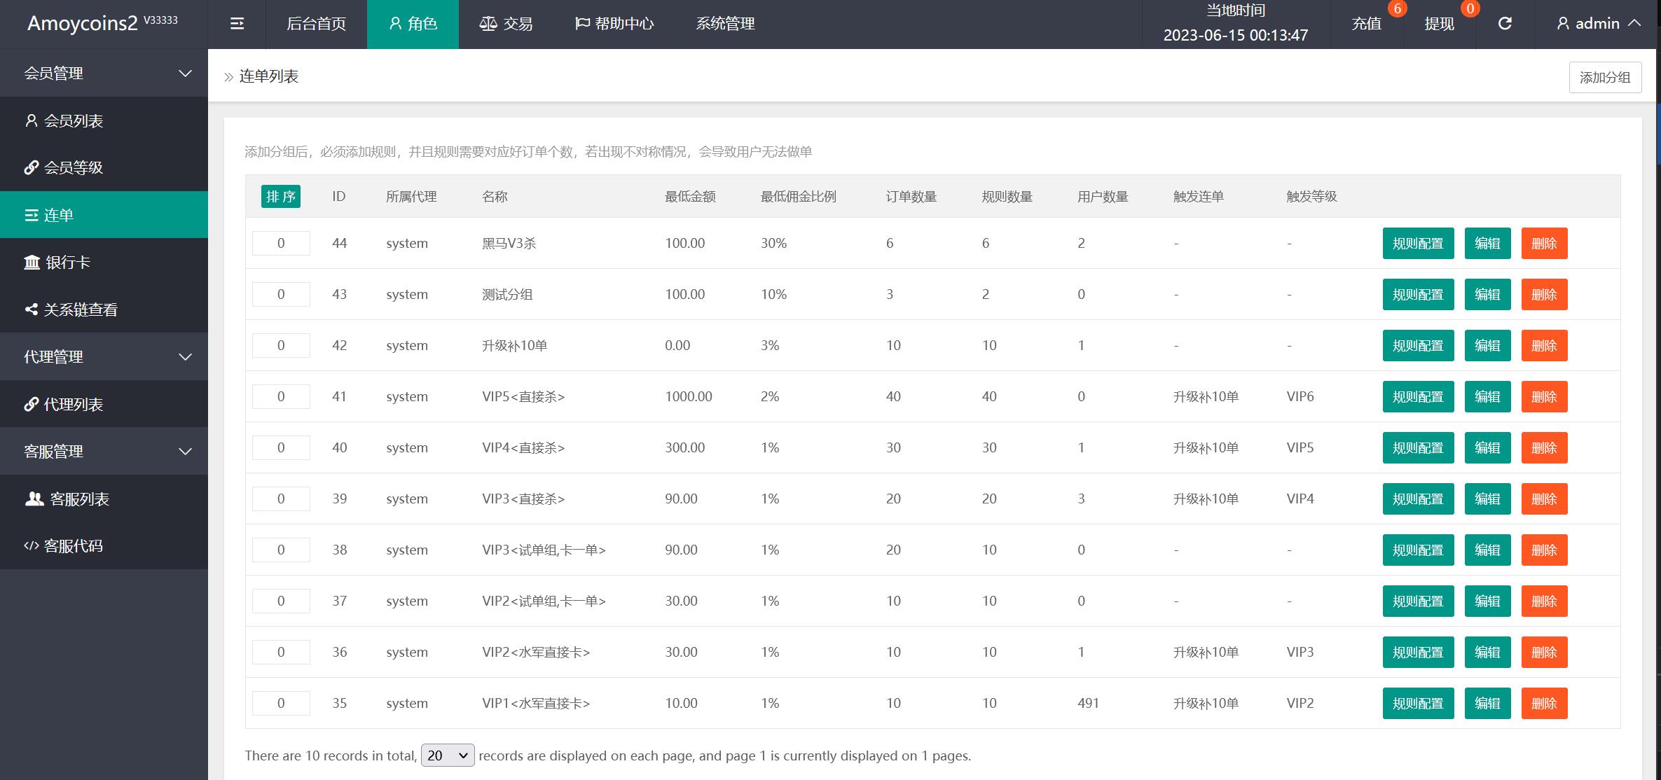Open the 系统管理 top menu
This screenshot has height=780, width=1661.
click(724, 24)
